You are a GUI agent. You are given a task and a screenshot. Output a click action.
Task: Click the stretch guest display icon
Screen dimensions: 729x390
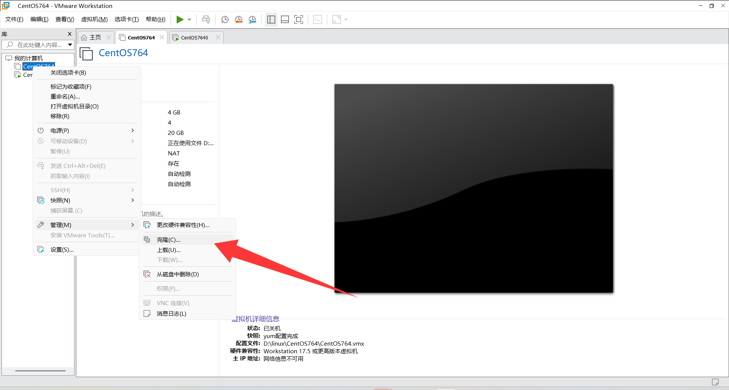coord(336,19)
